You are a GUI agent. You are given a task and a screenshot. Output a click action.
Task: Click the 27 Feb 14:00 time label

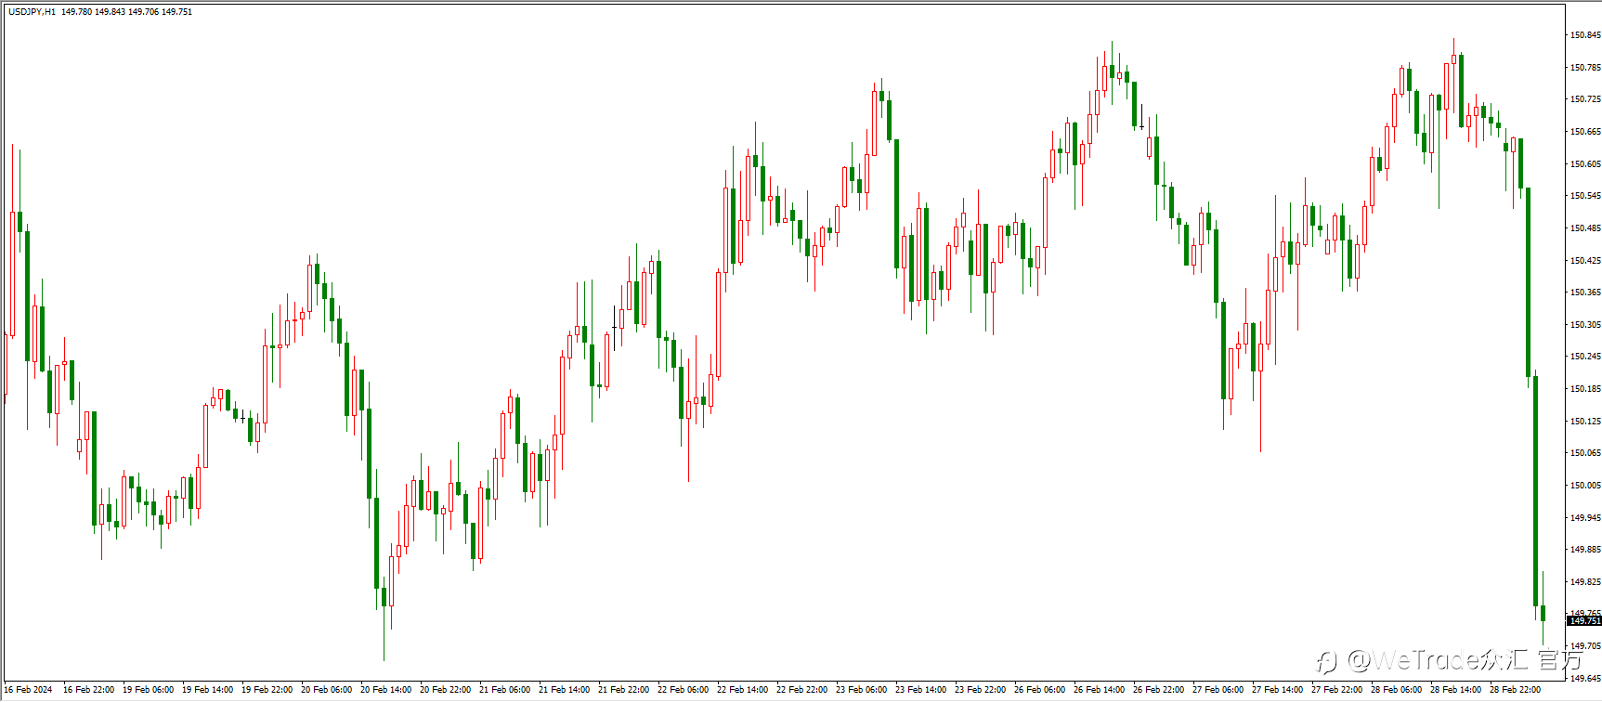tap(1278, 690)
